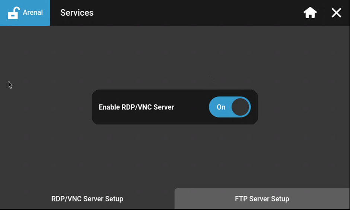Select the active RDP/VNC Server Setup tab
Image resolution: width=350 pixels, height=210 pixels.
(x=87, y=199)
